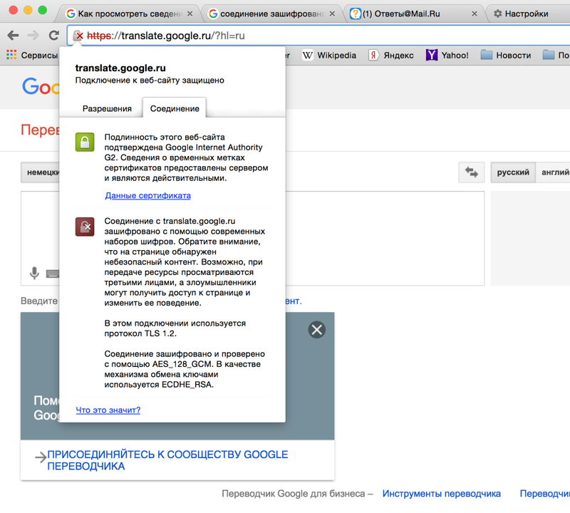Click the Переводчик page title
This screenshot has height=513, width=570.
pos(40,130)
